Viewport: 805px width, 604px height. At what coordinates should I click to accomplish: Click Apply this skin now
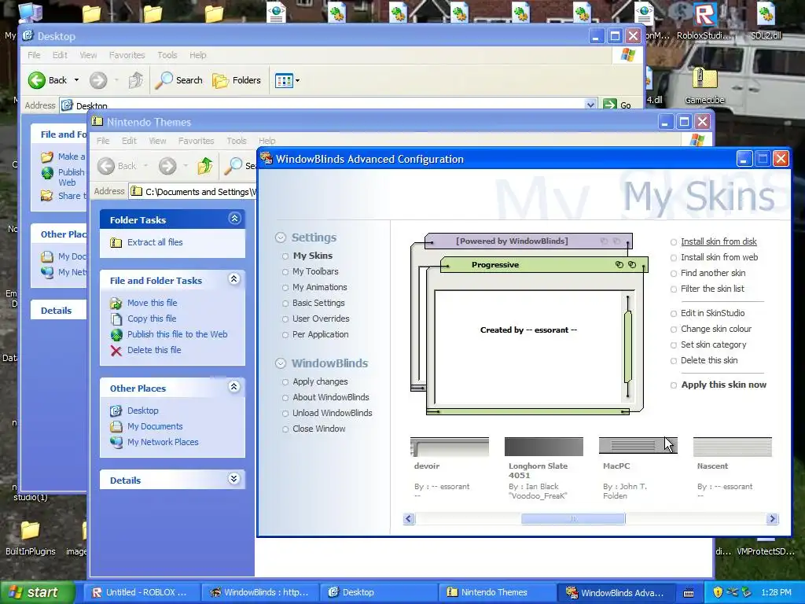(723, 385)
